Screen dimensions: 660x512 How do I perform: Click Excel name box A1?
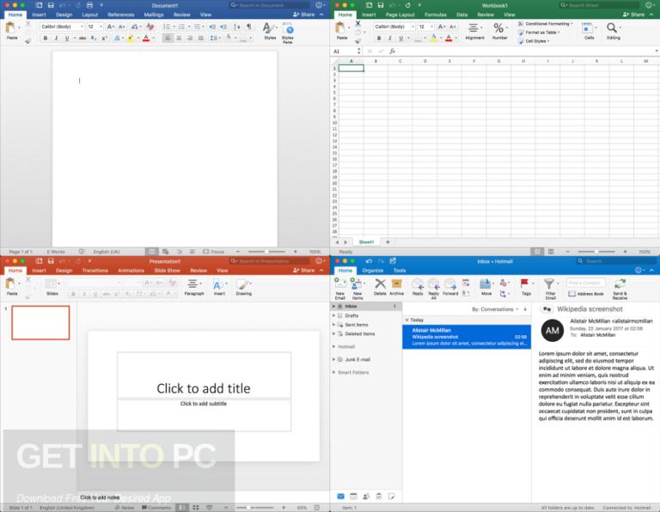346,52
